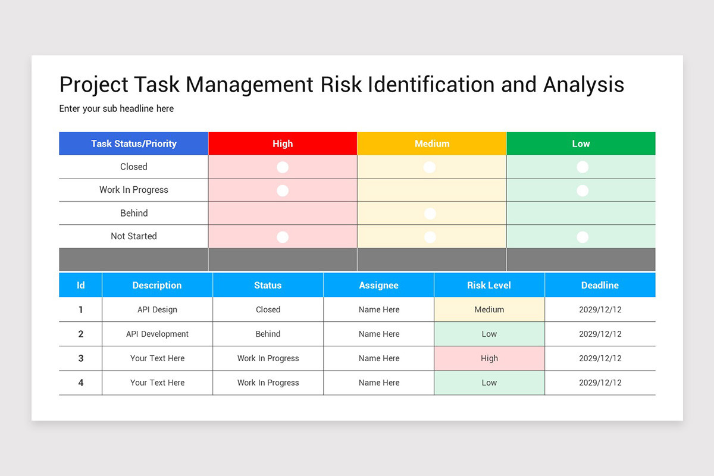714x476 pixels.
Task: Click the green Low column header
Action: coord(580,143)
